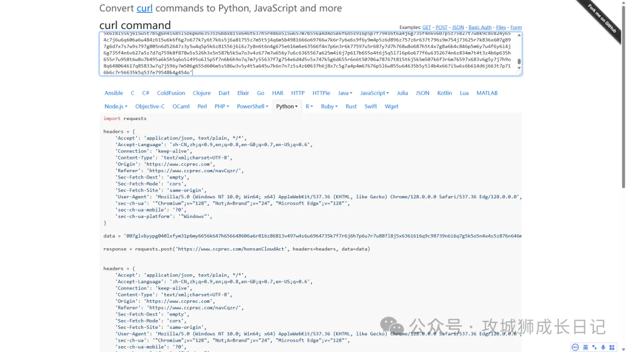Click the page vertical scrollbar thumb
Screen dimensions: 626x352
pyautogui.click(x=623, y=96)
